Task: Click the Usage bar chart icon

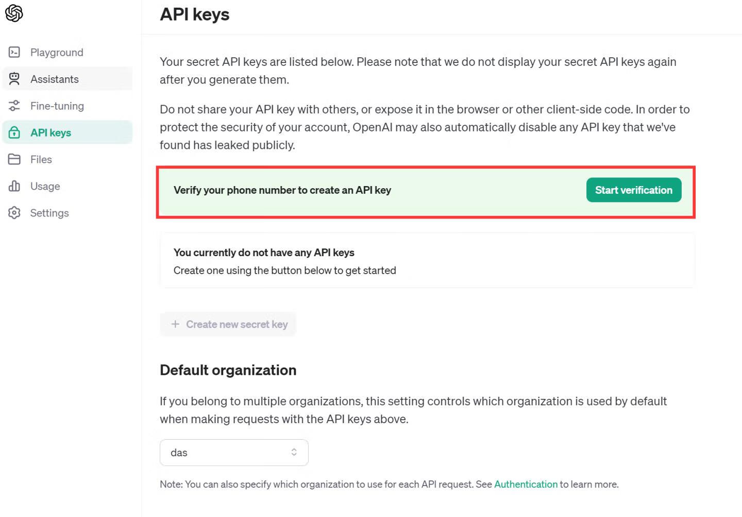Action: pyautogui.click(x=14, y=186)
